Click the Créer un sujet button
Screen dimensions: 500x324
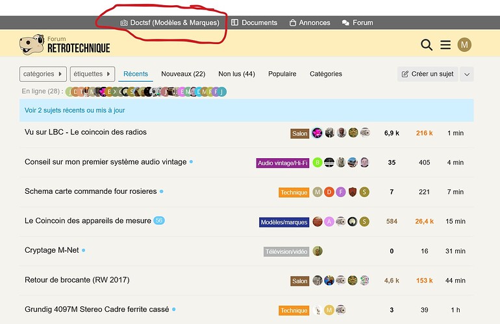coord(427,74)
